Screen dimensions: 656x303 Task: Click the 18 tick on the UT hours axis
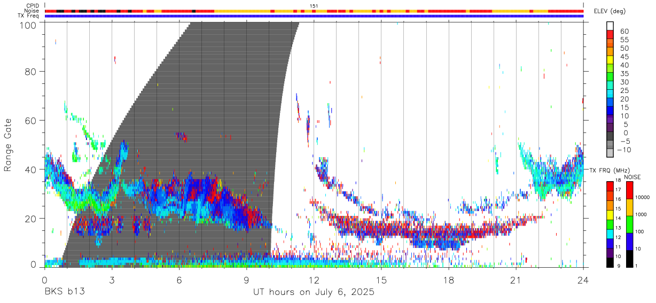pyautogui.click(x=448, y=279)
